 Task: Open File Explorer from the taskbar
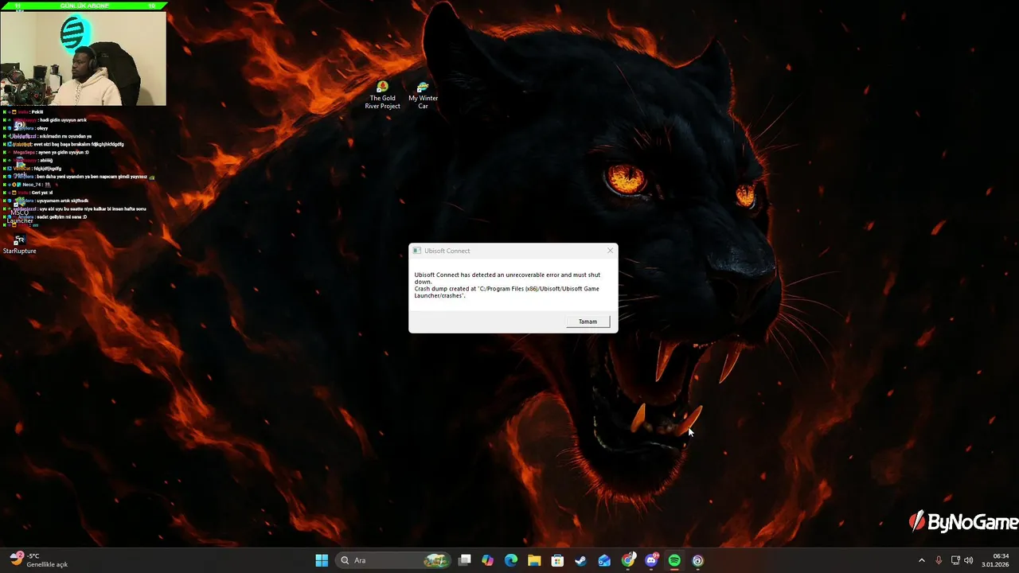click(534, 560)
